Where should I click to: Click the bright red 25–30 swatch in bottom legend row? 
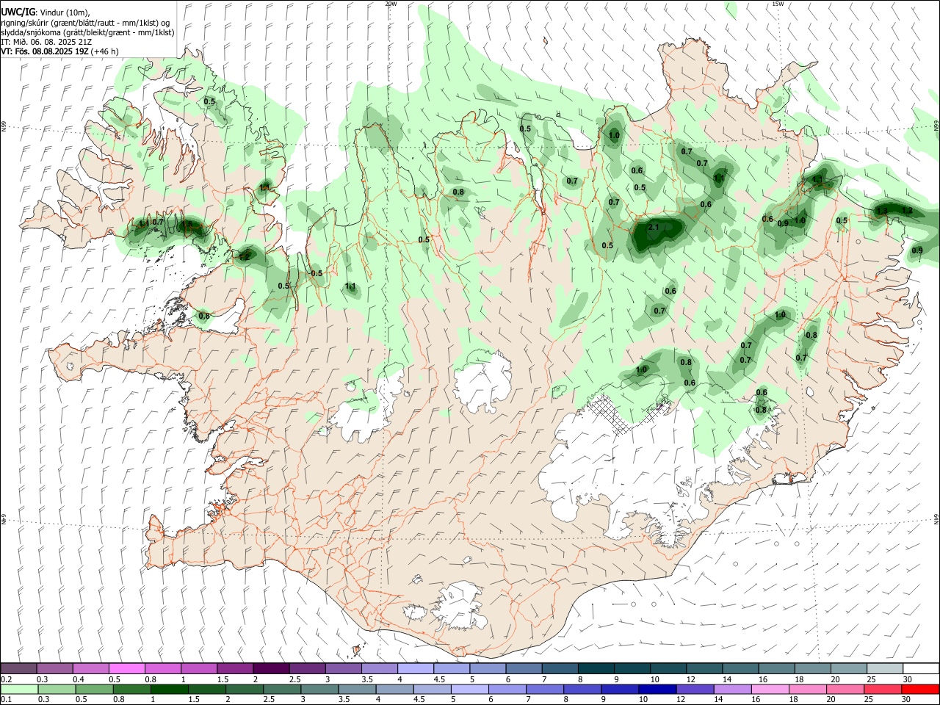[x=919, y=689]
